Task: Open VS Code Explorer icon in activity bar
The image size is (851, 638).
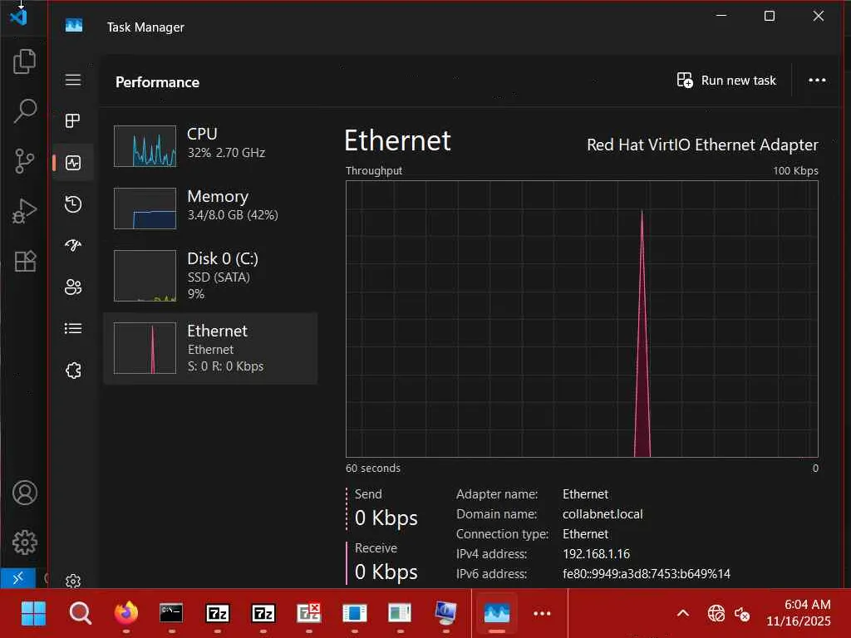Action: point(24,61)
